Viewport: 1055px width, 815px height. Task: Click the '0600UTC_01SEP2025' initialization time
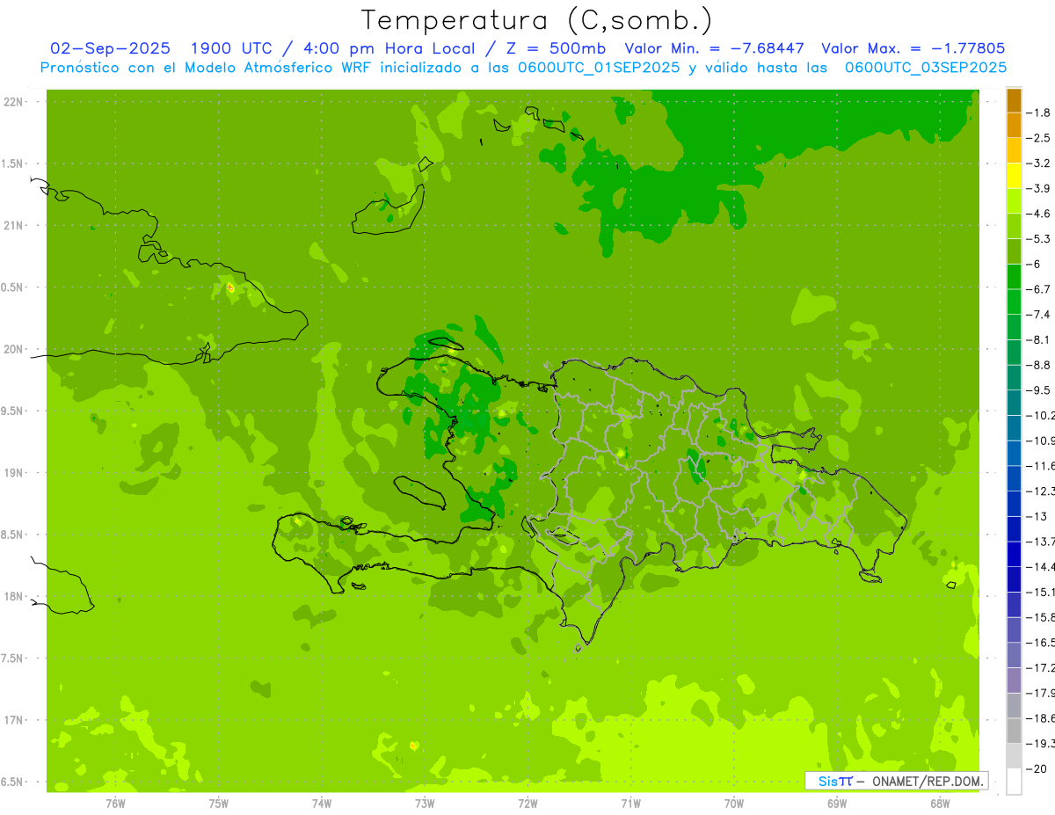(x=600, y=68)
